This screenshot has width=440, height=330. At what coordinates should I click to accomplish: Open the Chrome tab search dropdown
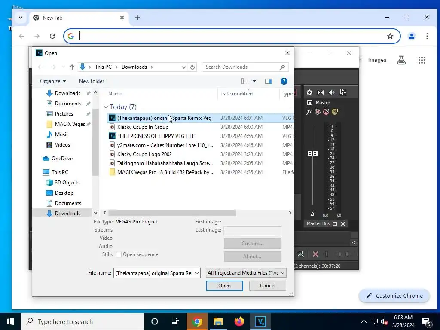(21, 18)
